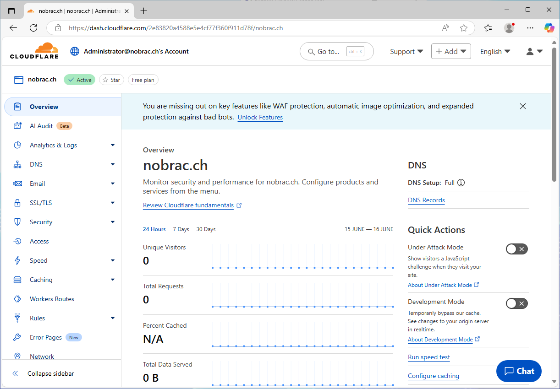Toggle Under Attack Mode switch
This screenshot has height=389, width=560.
(x=517, y=249)
